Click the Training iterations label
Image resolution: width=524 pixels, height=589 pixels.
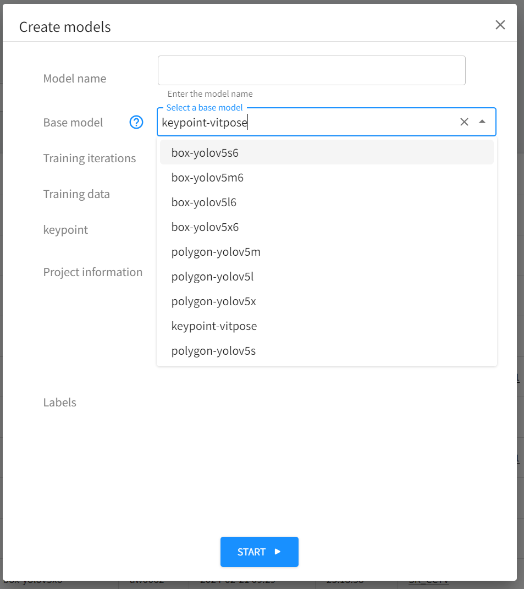pyautogui.click(x=90, y=158)
